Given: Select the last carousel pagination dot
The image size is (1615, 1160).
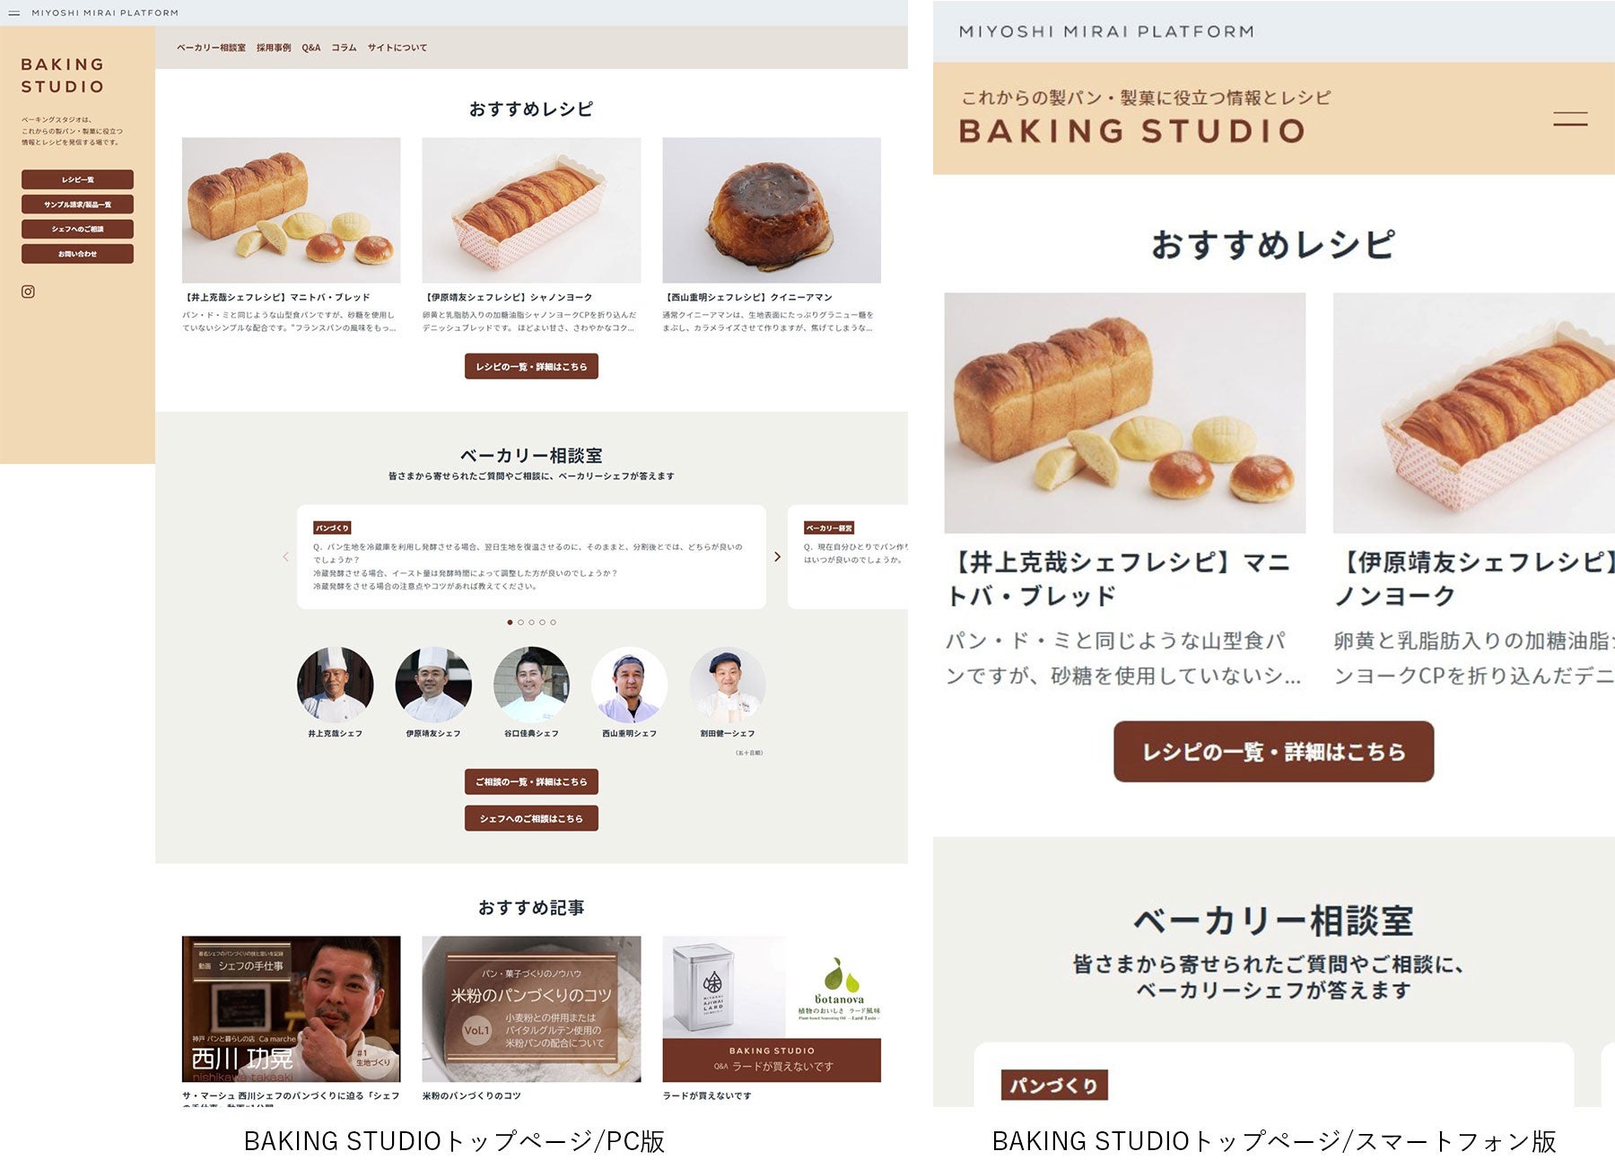Looking at the screenshot, I should click(x=553, y=622).
